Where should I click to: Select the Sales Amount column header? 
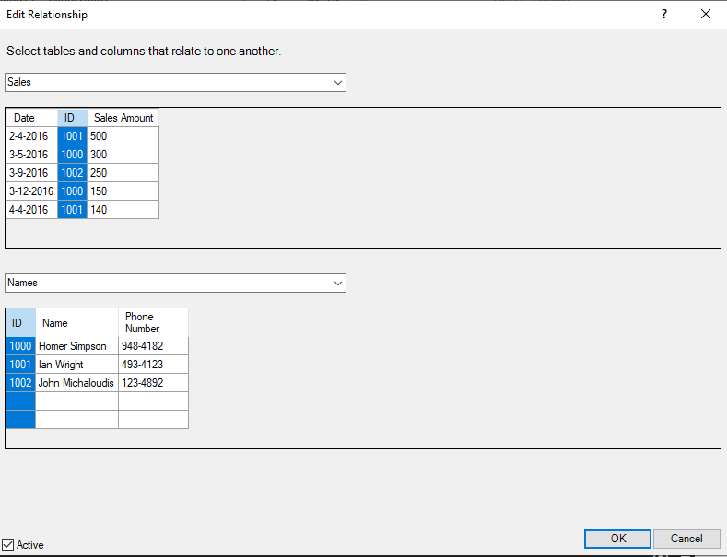click(x=123, y=118)
